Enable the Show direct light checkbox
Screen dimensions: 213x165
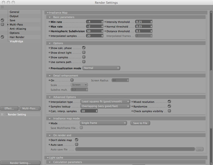tap(84, 52)
